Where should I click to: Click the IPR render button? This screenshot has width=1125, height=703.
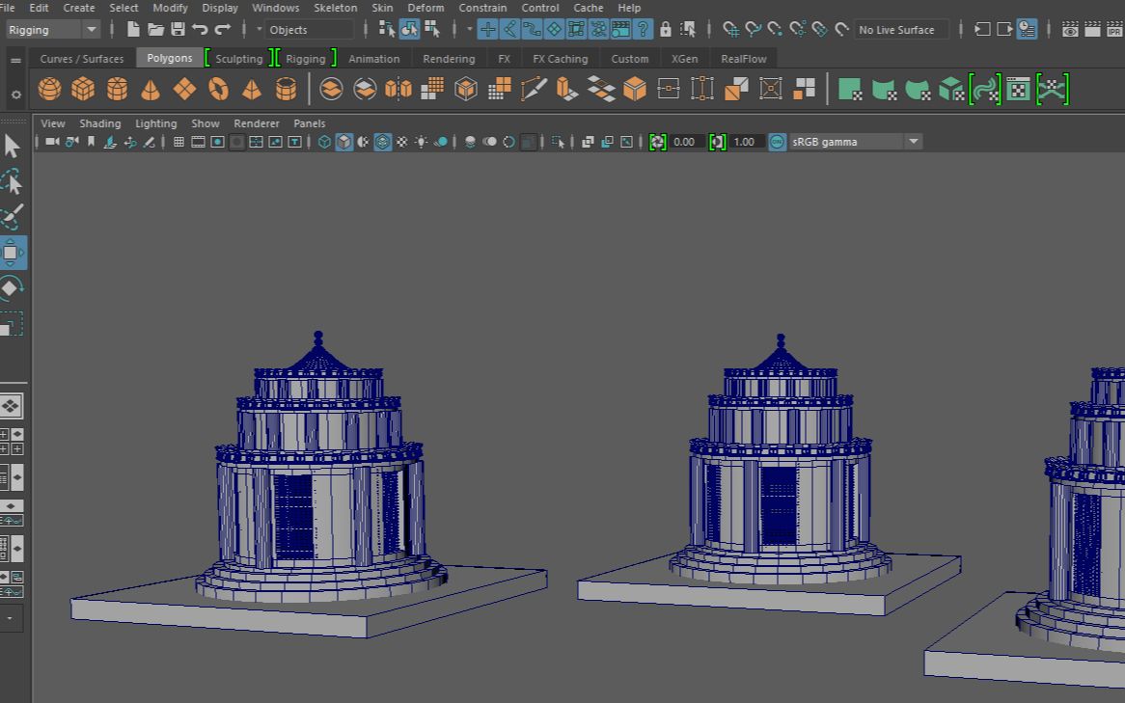pyautogui.click(x=1115, y=29)
